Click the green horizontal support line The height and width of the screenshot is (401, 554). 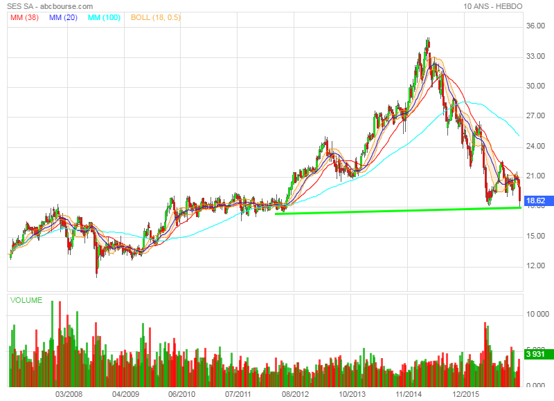tap(398, 211)
